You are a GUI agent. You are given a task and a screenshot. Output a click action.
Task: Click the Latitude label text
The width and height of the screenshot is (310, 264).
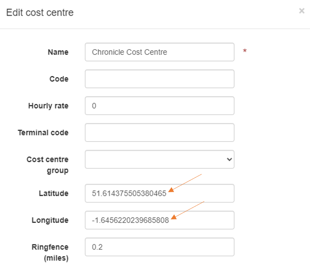point(54,193)
